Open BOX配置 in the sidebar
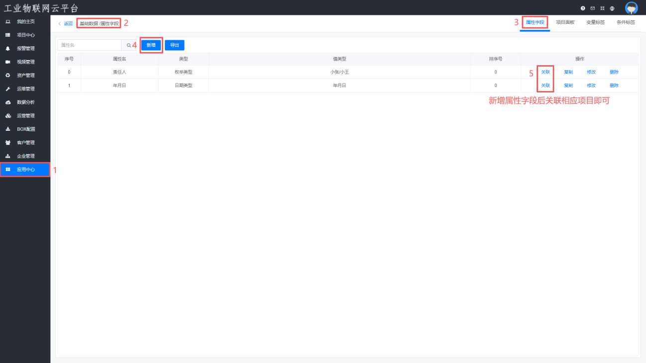This screenshot has width=646, height=363. (x=25, y=129)
